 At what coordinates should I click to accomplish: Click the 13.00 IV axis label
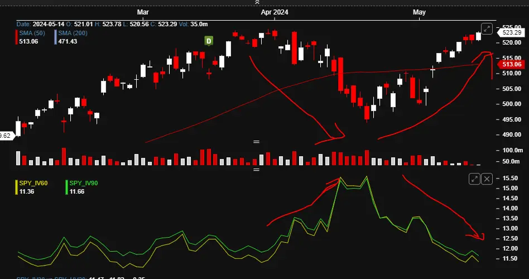pos(510,228)
